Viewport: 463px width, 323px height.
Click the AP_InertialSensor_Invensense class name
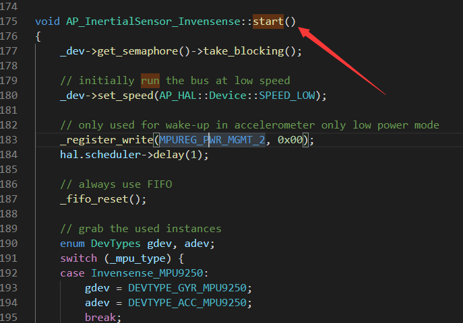click(x=153, y=22)
